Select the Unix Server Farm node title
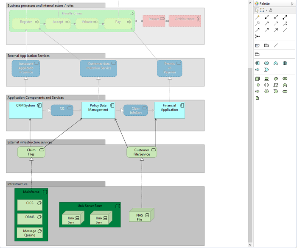This screenshot has width=297, height=248. [x=90, y=206]
